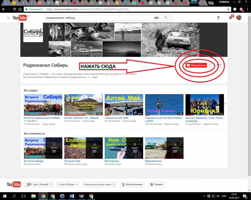Image resolution: width=251 pixels, height=200 pixels.
Task: Click the grey round extension icon
Action: [x=235, y=9]
